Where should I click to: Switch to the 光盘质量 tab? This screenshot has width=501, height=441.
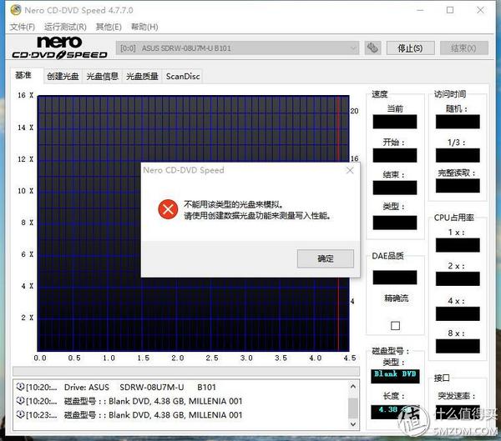[142, 76]
